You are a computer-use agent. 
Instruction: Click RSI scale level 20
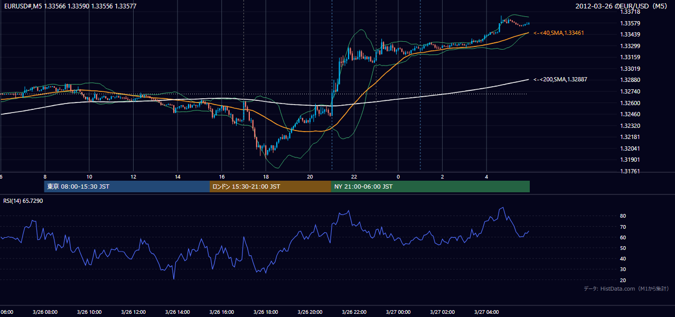[623, 280]
